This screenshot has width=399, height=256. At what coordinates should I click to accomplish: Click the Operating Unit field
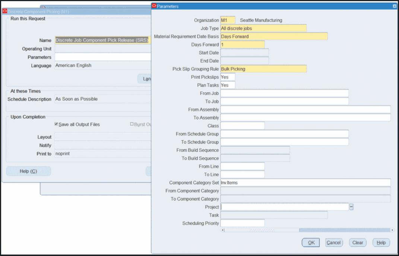[103, 48]
